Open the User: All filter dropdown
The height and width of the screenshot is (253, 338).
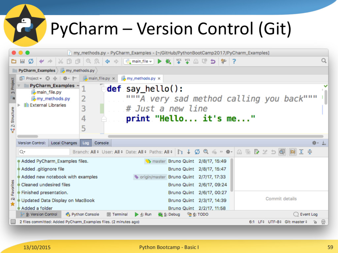click(112, 152)
